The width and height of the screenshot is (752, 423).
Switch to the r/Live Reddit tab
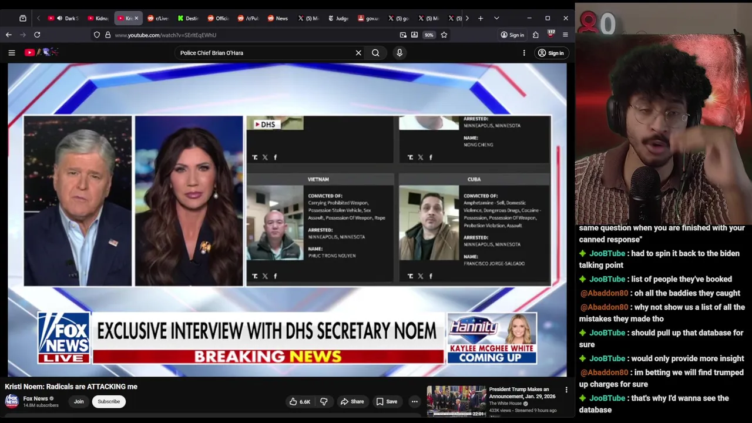158,18
